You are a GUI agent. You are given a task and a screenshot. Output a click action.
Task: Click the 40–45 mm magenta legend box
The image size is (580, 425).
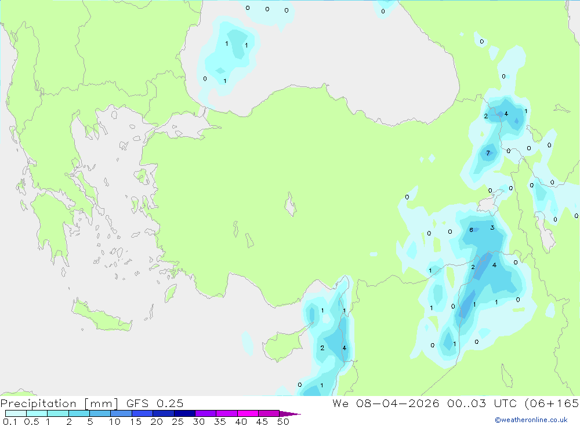point(248,413)
